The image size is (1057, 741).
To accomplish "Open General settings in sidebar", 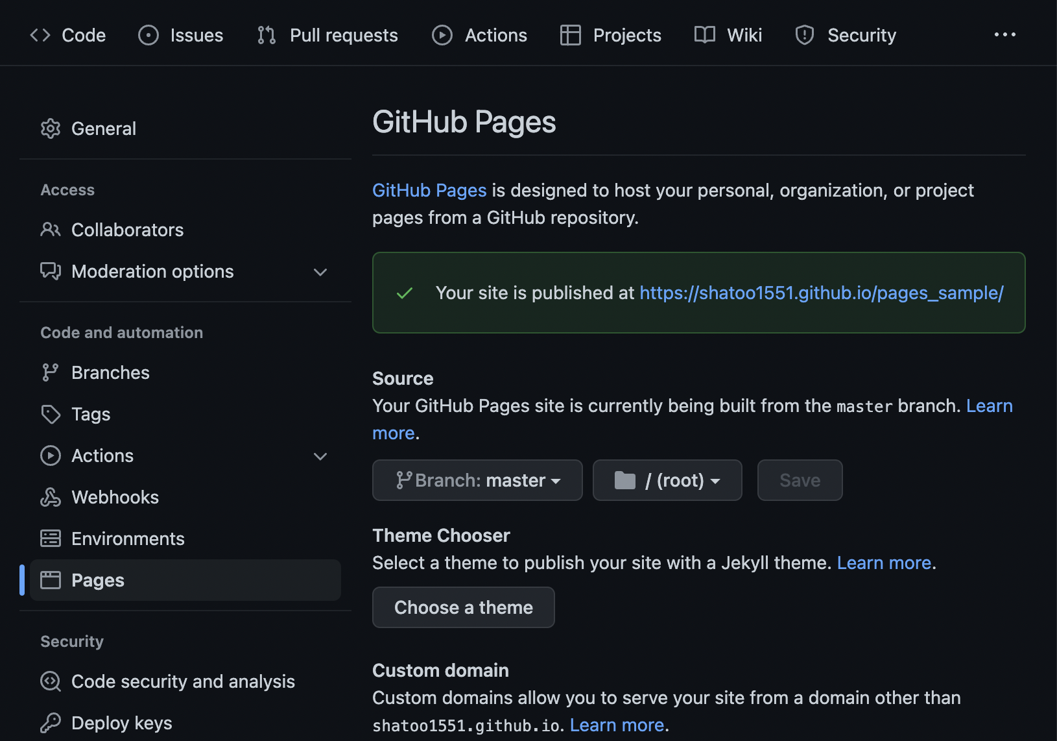I will (185, 128).
